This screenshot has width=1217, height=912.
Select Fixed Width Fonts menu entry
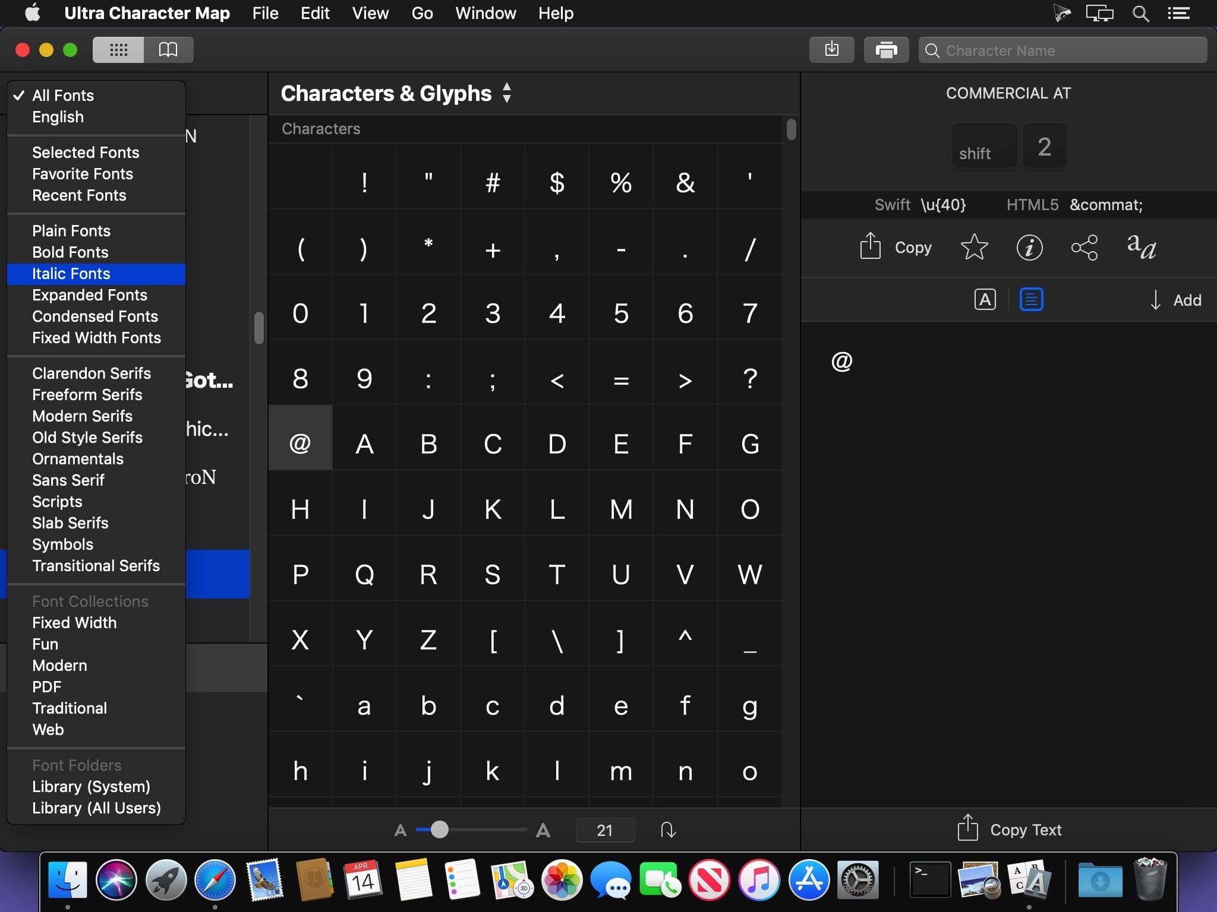(x=96, y=338)
